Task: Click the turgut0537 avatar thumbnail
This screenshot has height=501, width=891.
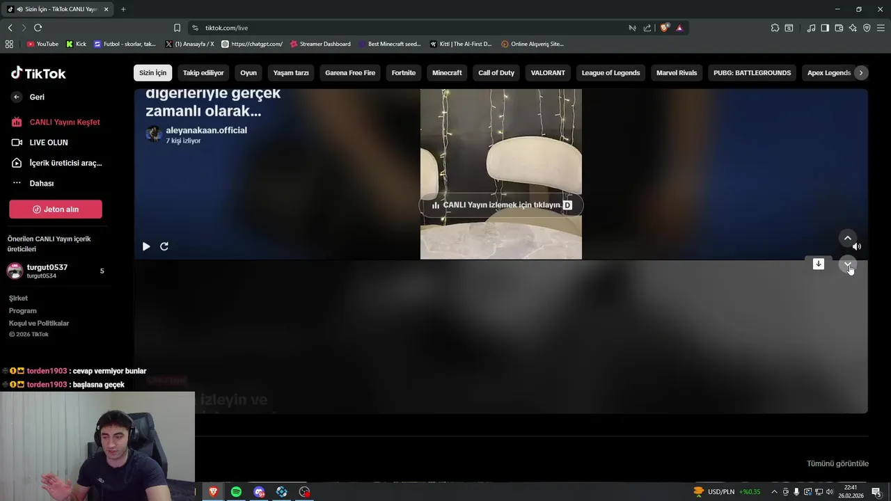Action: [15, 271]
